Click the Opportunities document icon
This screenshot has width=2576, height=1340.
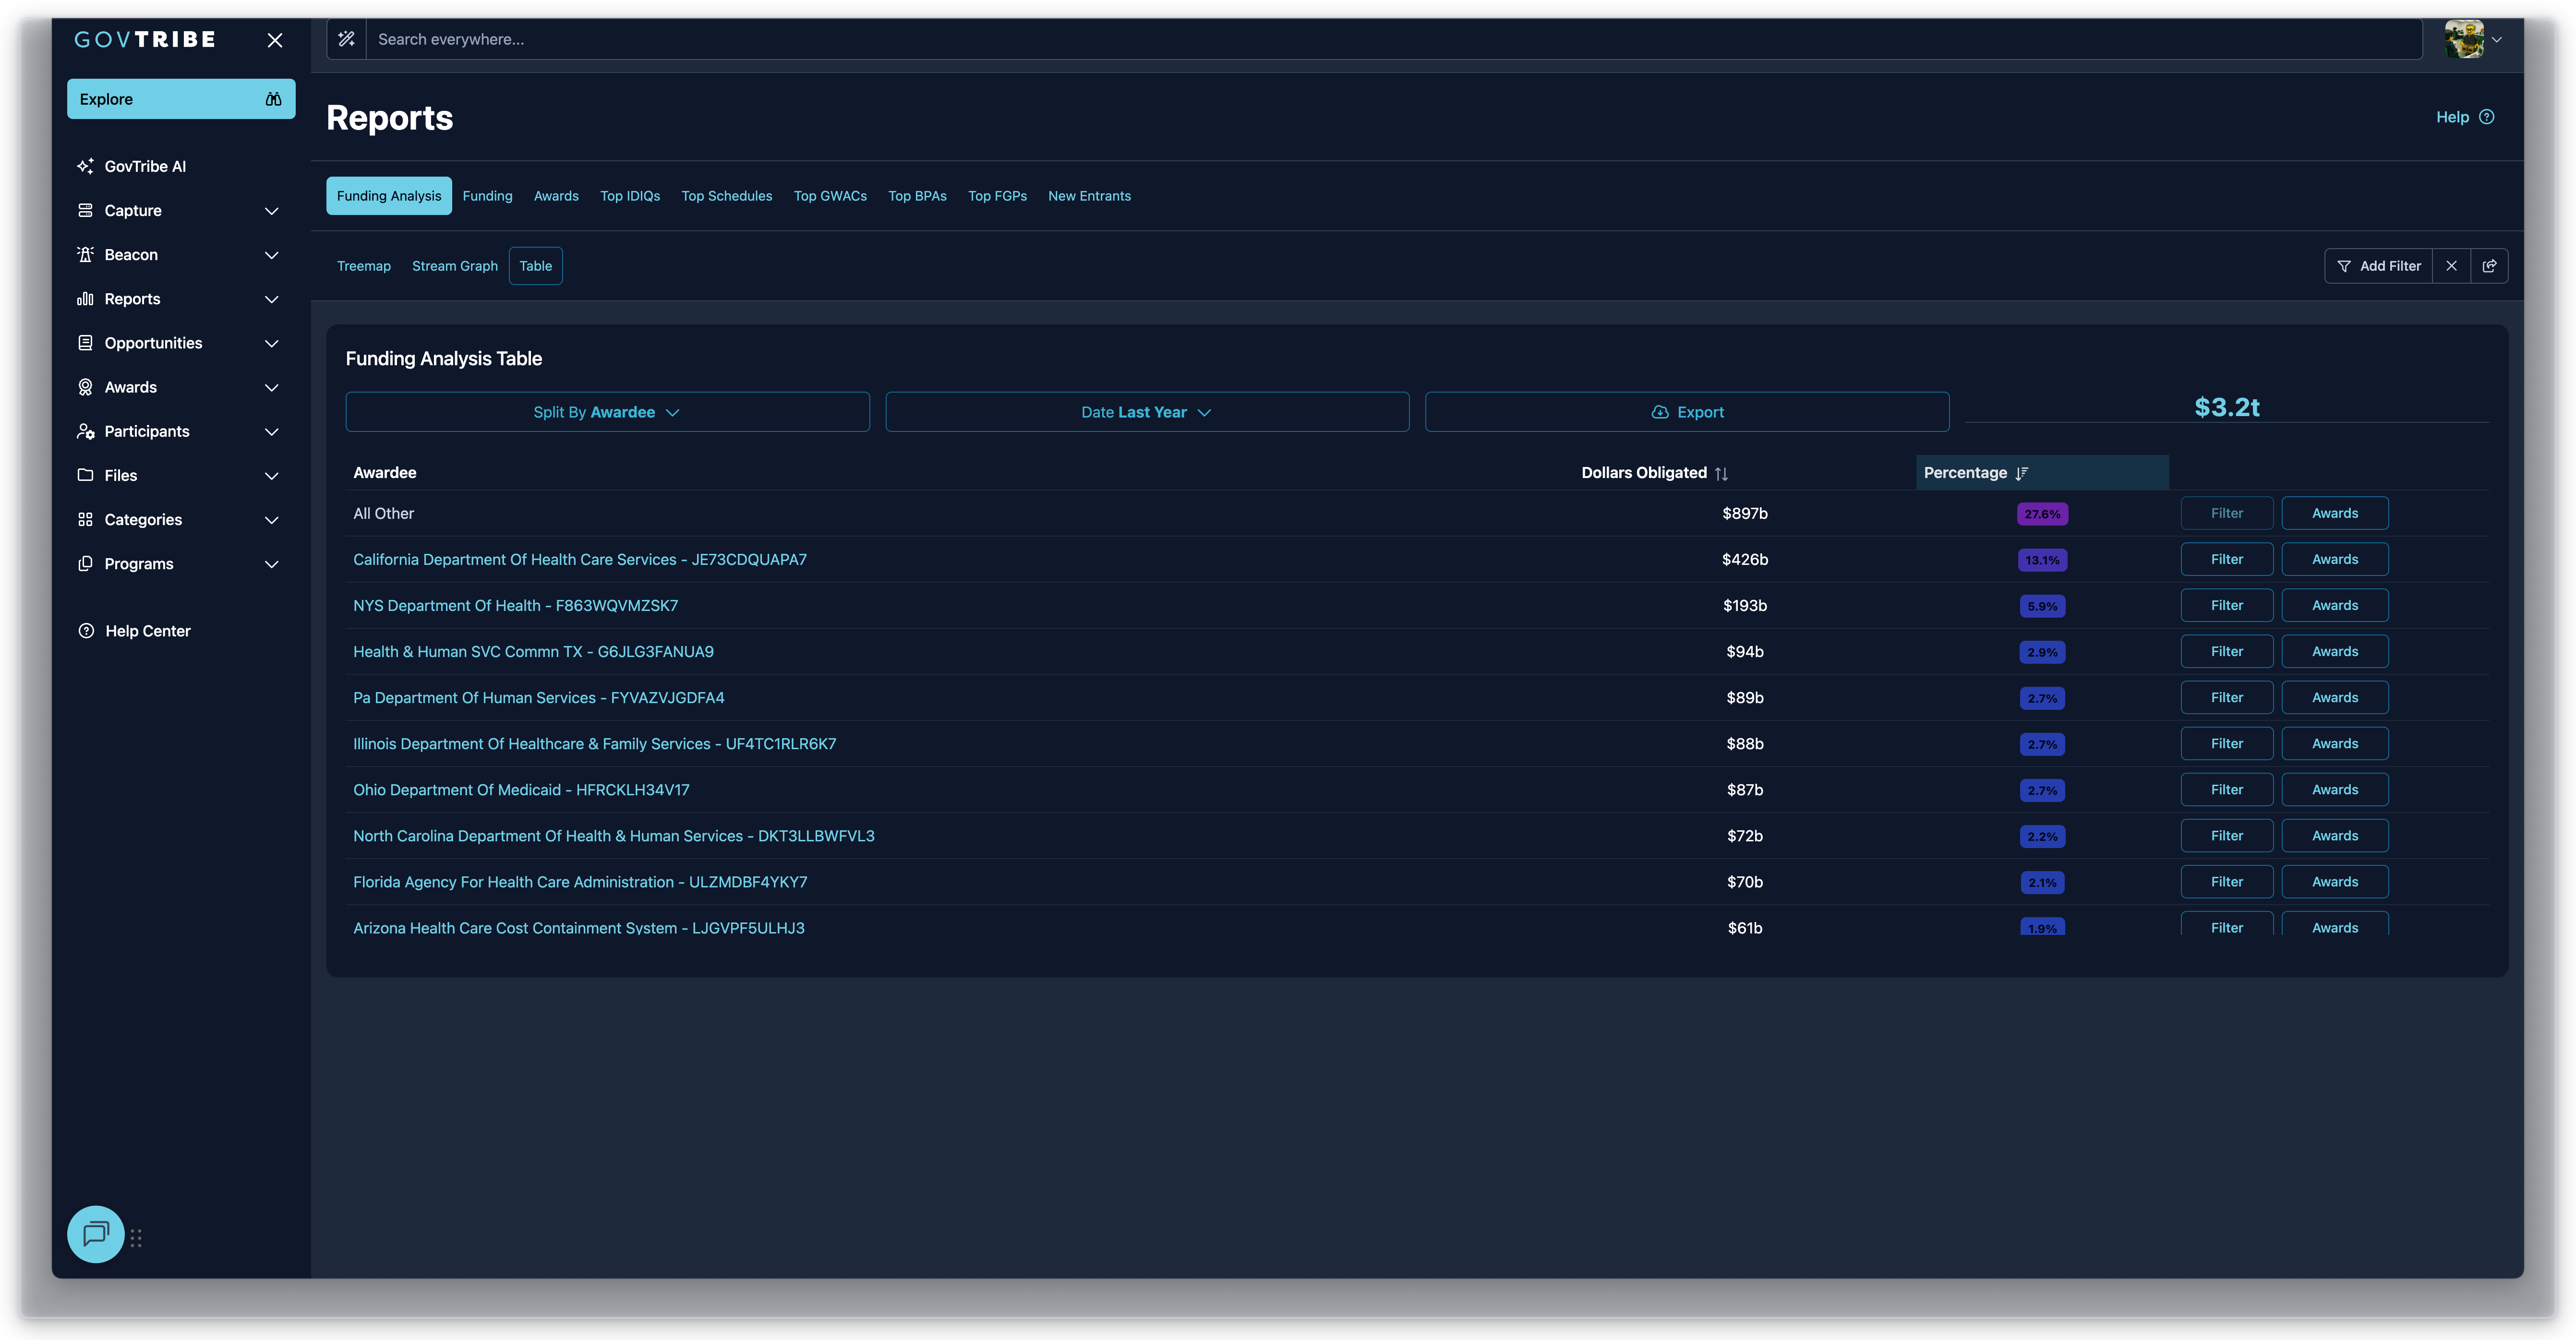(85, 342)
